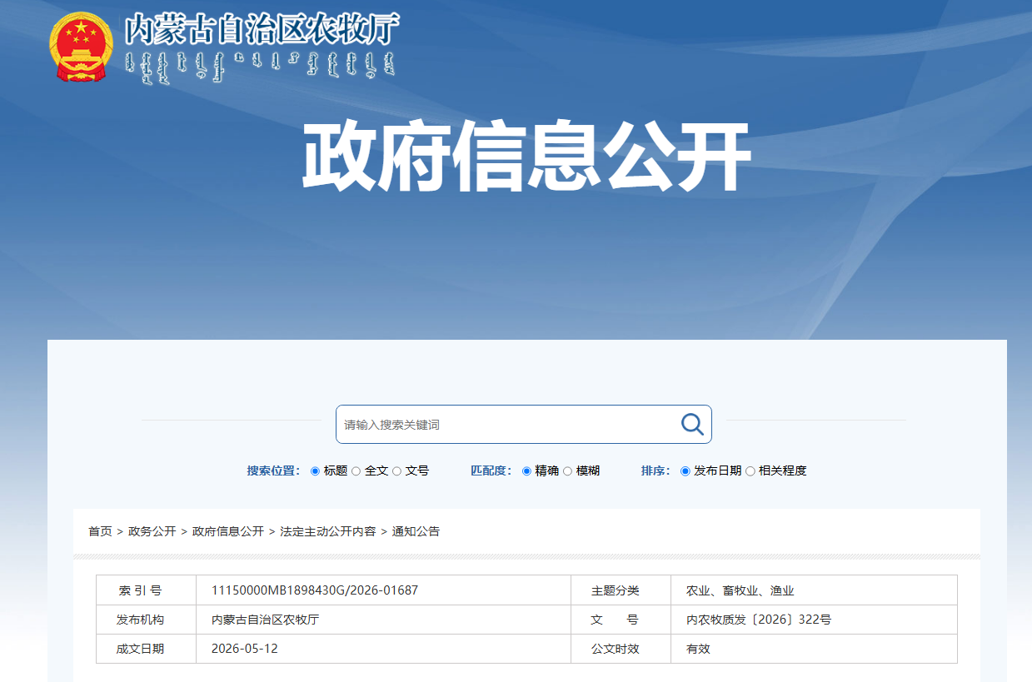Screen dimensions: 1032x682
Task: Click the magnifying glass search icon
Action: coord(692,424)
